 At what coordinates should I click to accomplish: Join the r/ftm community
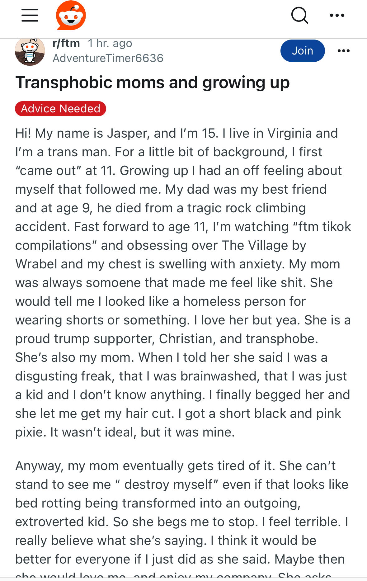tap(303, 51)
